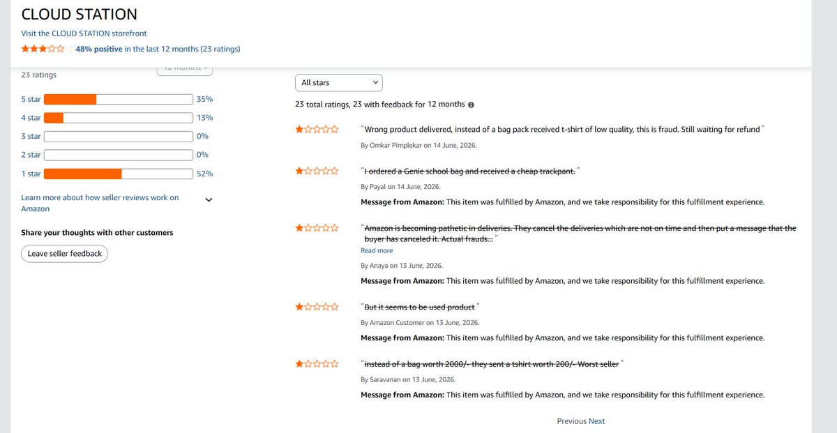Filter by 5 star ratings link
This screenshot has width=837, height=433.
click(31, 99)
